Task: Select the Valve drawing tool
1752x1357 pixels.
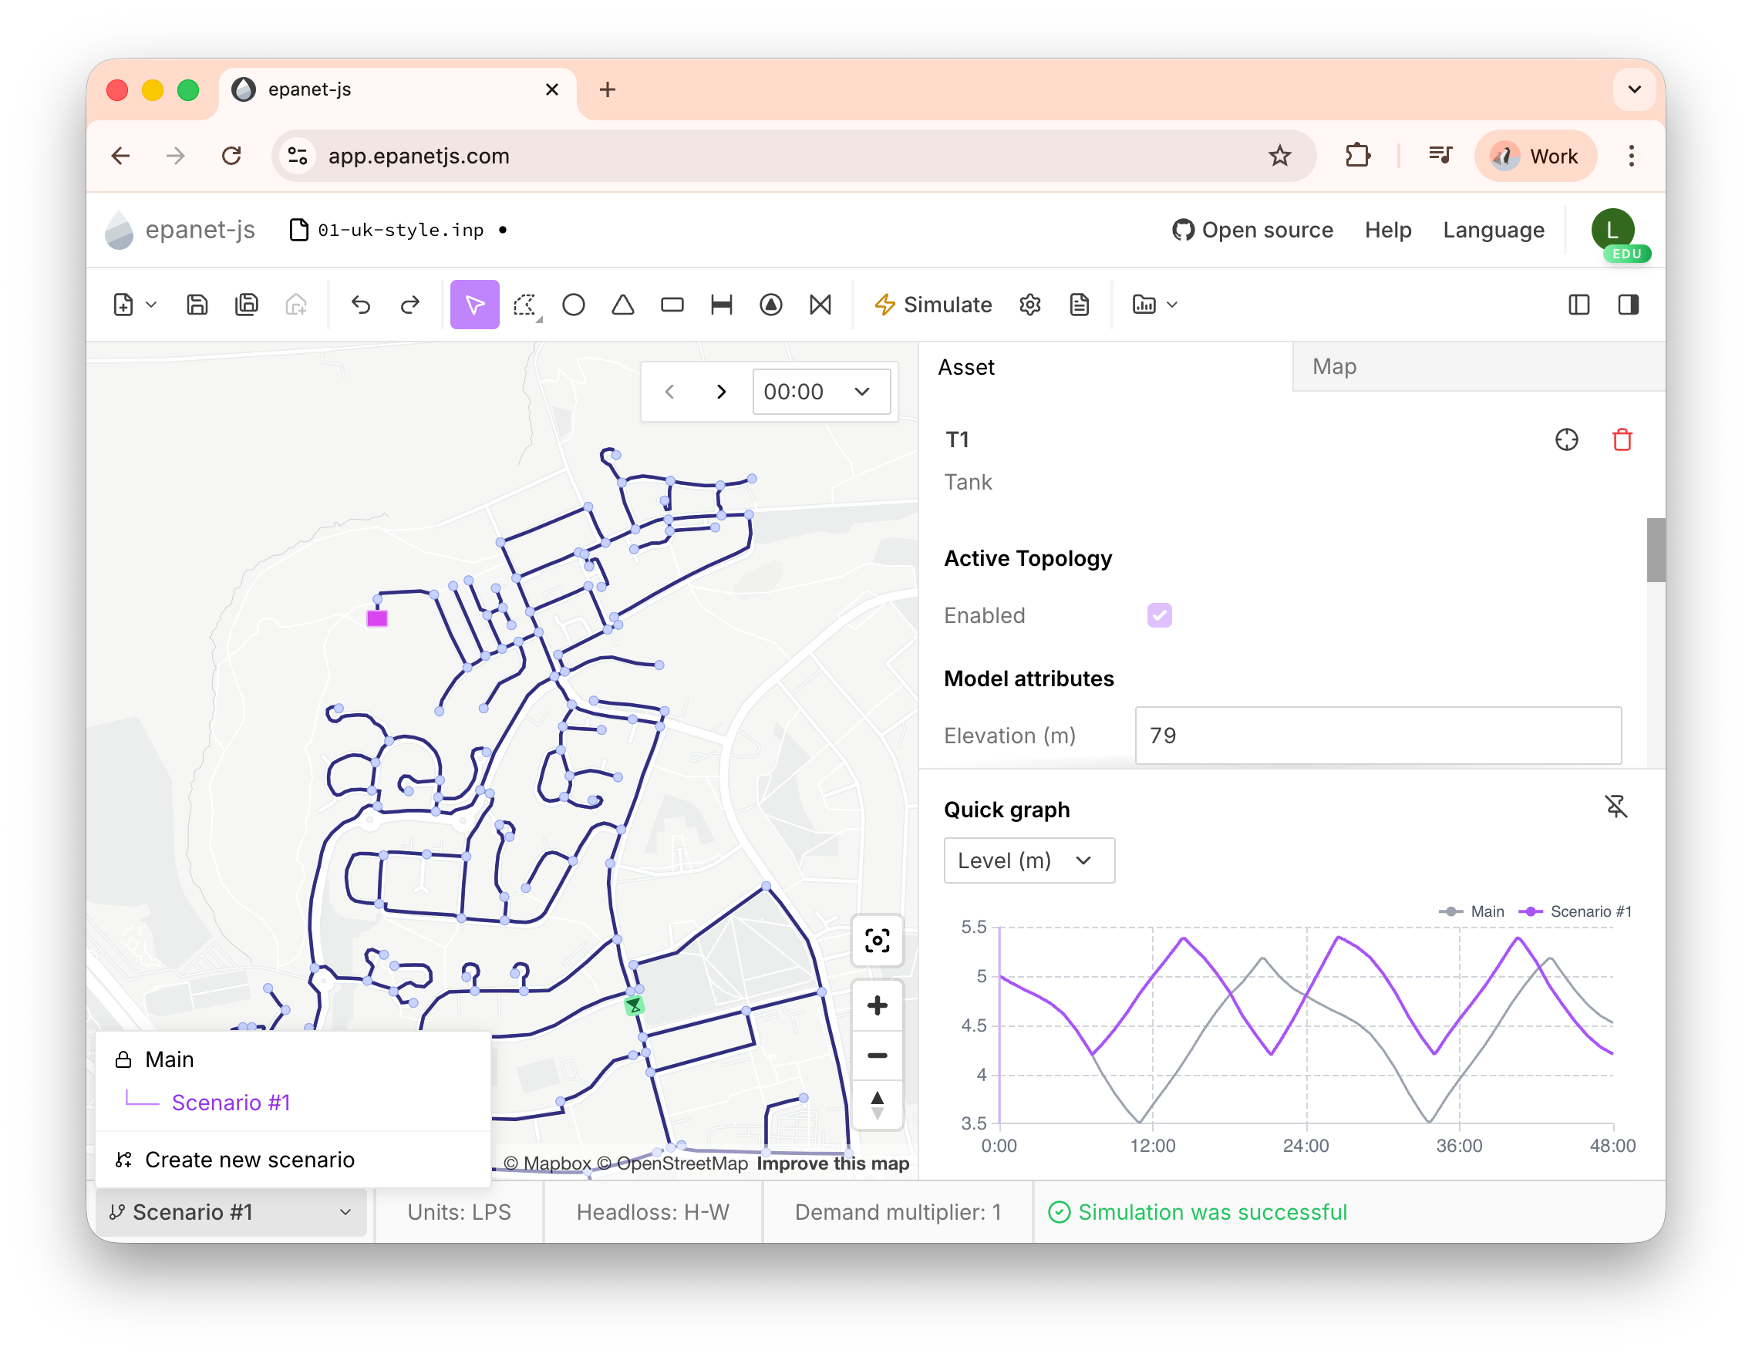Action: 820,305
